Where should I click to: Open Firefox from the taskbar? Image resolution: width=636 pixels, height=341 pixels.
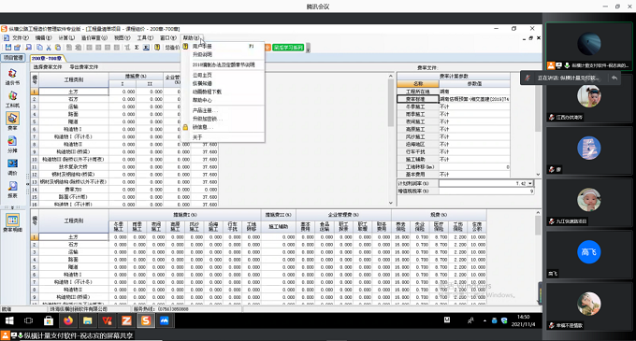pyautogui.click(x=68, y=320)
